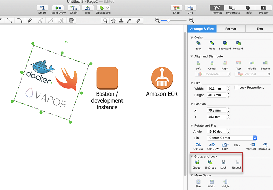Select the Hand pan tool
This screenshot has width=273, height=190.
point(113,21)
